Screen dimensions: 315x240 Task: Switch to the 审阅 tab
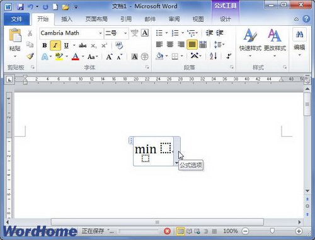(x=175, y=19)
